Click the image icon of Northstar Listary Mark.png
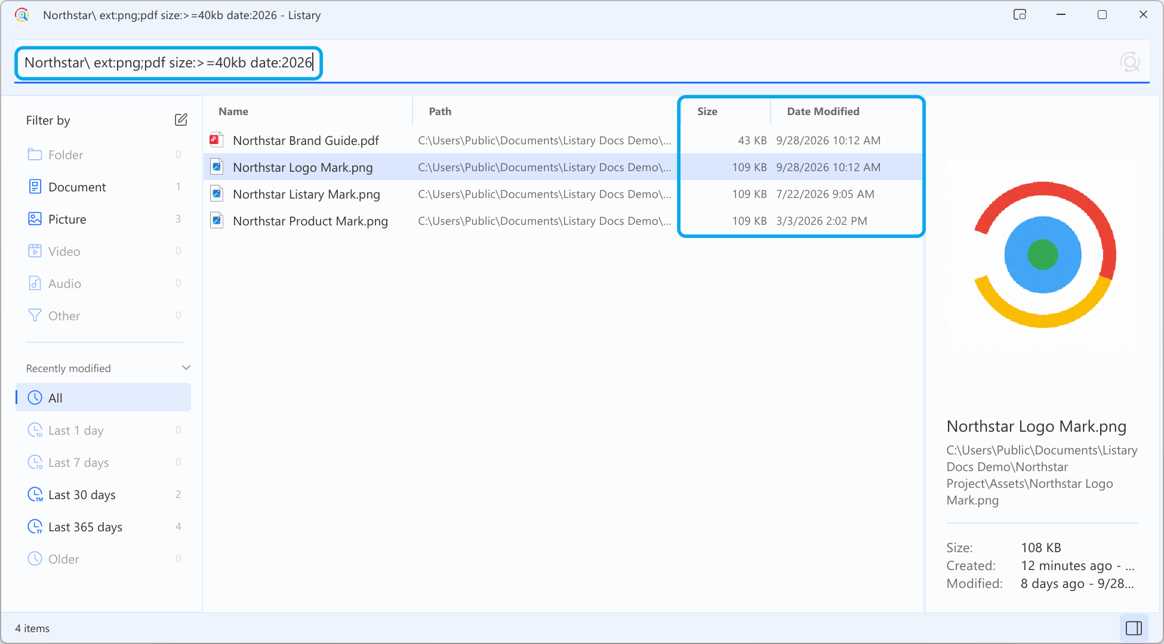Viewport: 1164px width, 644px height. click(217, 194)
